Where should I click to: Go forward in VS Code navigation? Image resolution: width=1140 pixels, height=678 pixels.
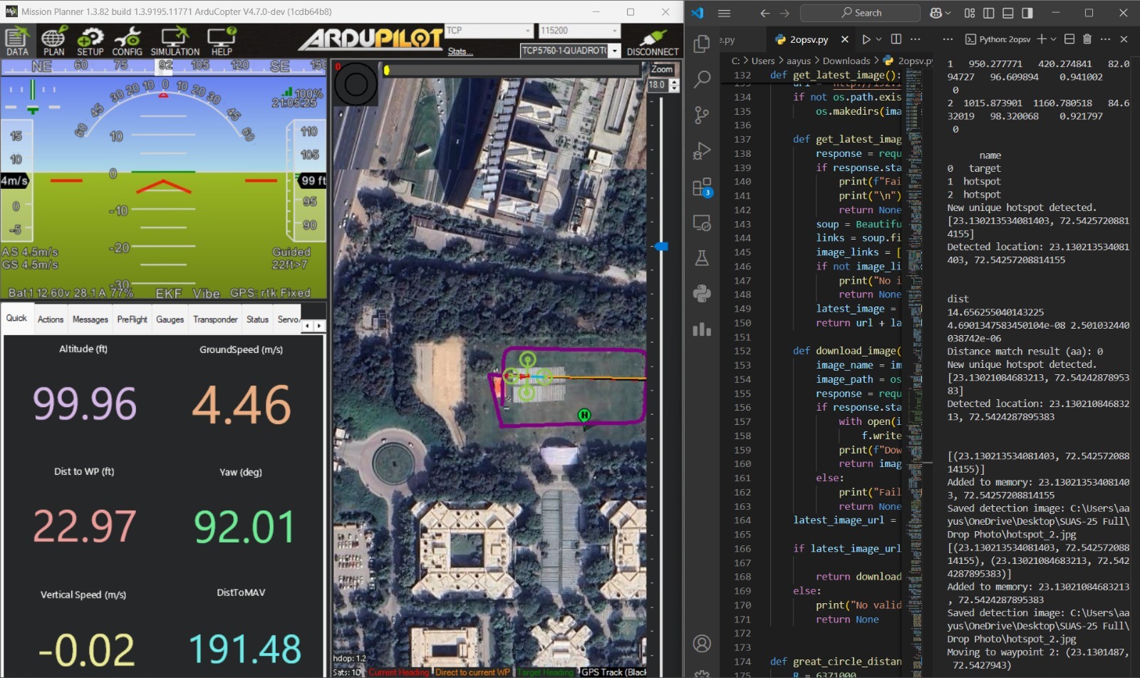[784, 13]
